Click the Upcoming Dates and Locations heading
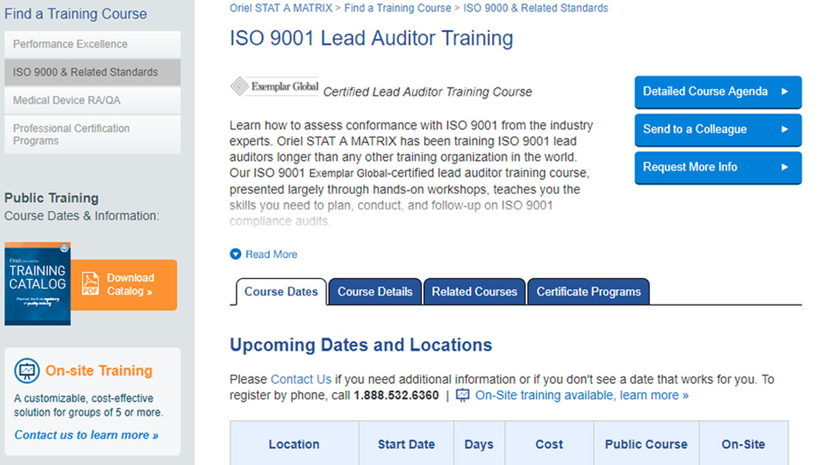This screenshot has height=465, width=830. (x=361, y=345)
